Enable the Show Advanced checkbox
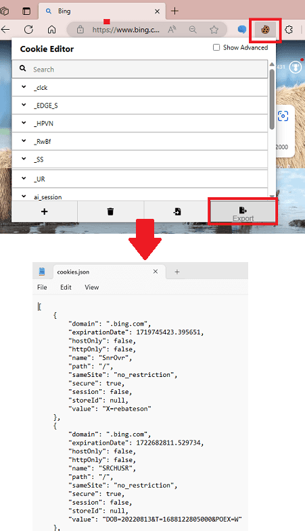The height and width of the screenshot is (531, 305). click(x=216, y=47)
